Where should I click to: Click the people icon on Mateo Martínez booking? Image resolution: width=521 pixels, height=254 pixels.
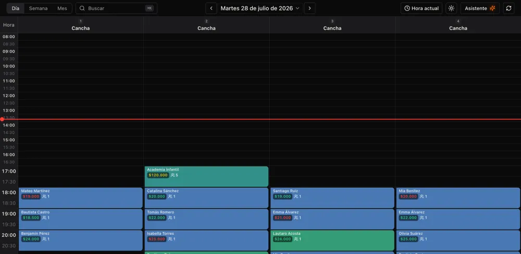44,197
